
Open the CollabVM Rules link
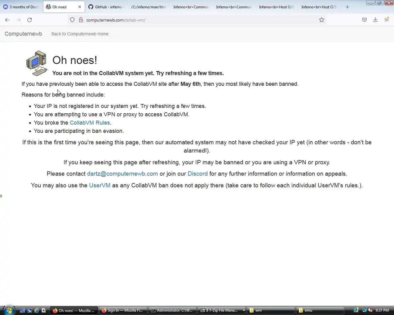[x=90, y=122]
